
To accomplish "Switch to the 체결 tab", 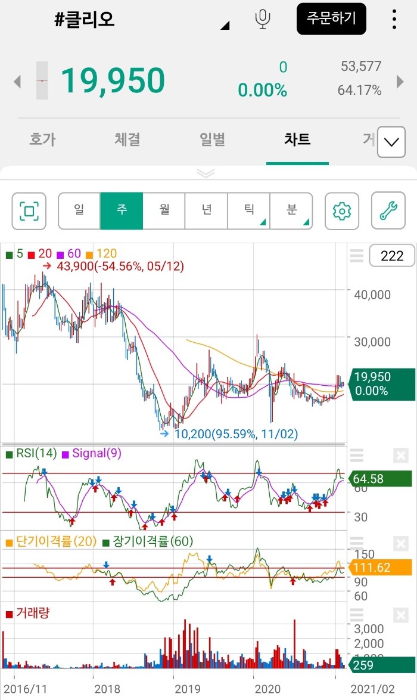I will (127, 140).
